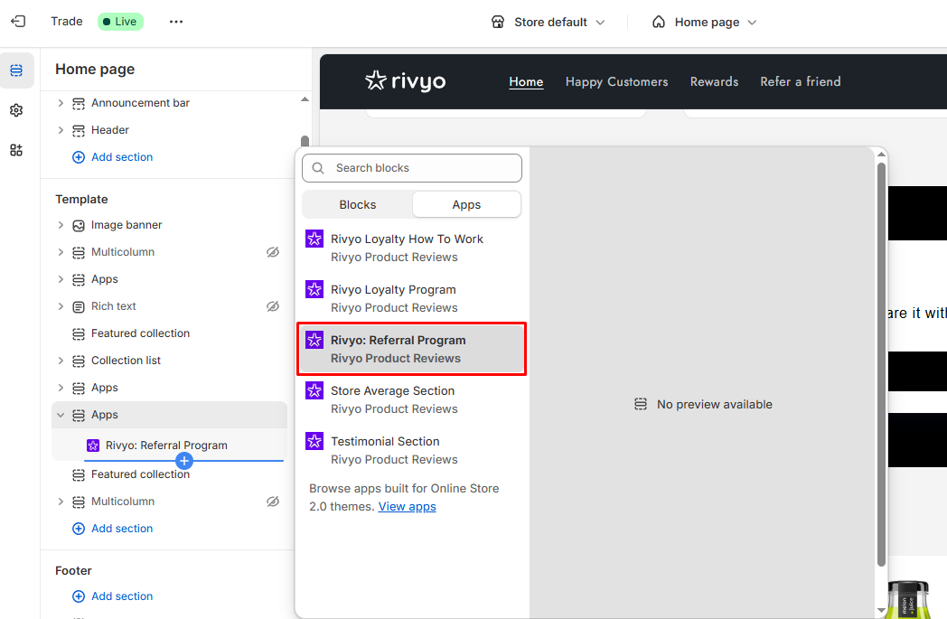Click the Live status badge
Screen dimensions: 947x619
coord(120,22)
